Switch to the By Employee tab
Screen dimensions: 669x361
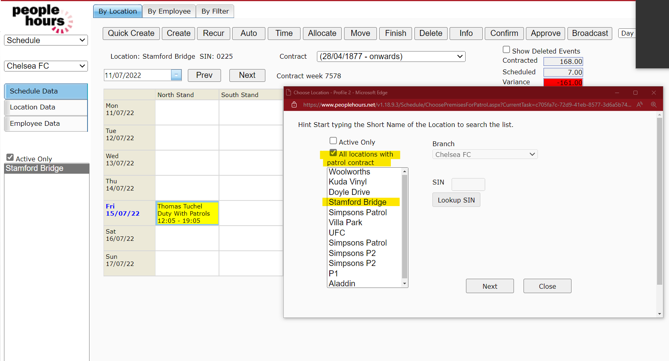pyautogui.click(x=169, y=11)
